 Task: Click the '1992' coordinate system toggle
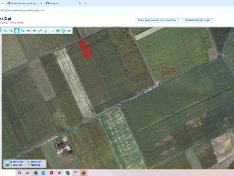point(7,165)
